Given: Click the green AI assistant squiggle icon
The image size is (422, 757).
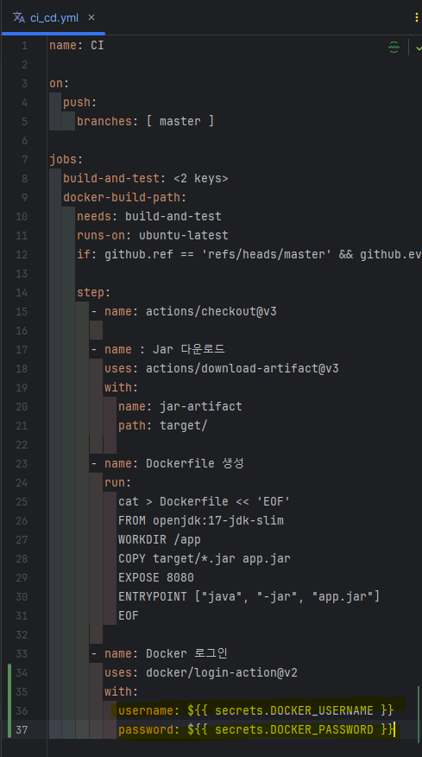Looking at the screenshot, I should [x=394, y=47].
